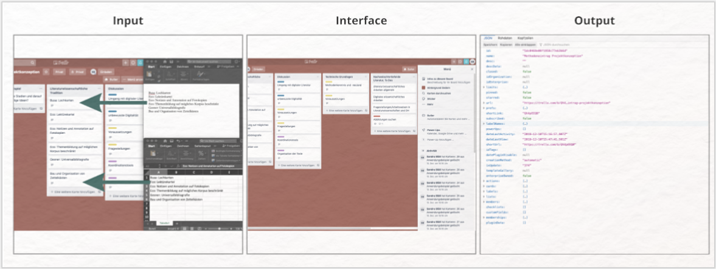Click the Word paste (Einfügen) ribbon icon
716x269 pixels.
coord(149,74)
